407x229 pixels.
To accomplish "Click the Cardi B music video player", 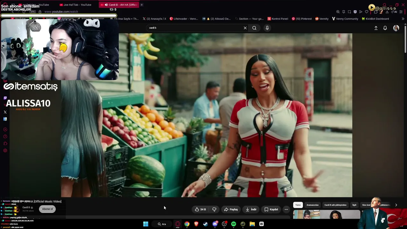I will coord(207,115).
